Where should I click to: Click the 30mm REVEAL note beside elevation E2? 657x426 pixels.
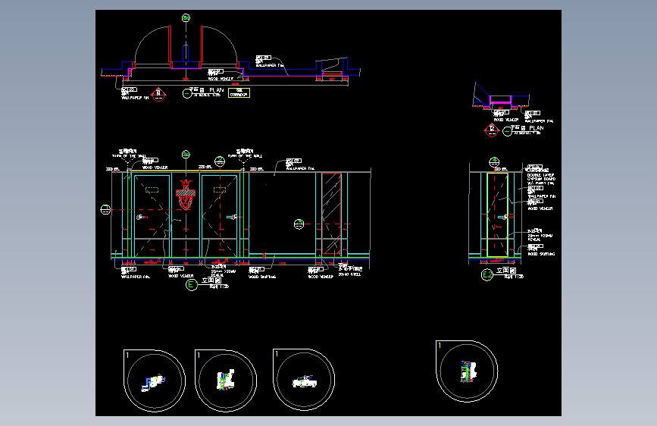pos(540,237)
